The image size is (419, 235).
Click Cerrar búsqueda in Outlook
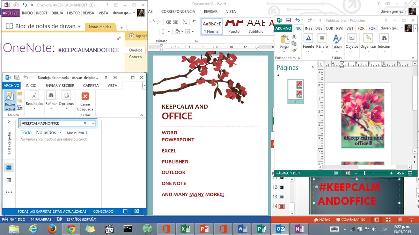coord(85,101)
